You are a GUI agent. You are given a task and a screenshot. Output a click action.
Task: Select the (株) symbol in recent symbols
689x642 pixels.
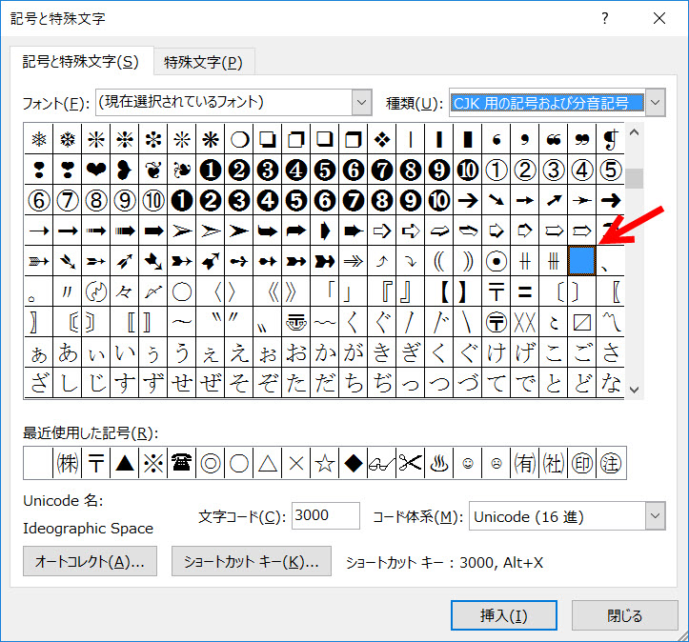click(x=67, y=464)
